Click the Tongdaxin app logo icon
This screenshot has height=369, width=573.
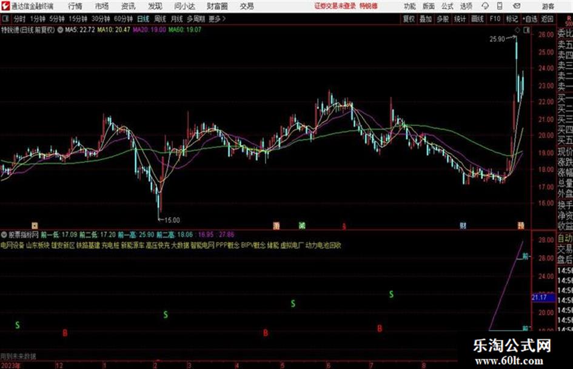(x=5, y=6)
